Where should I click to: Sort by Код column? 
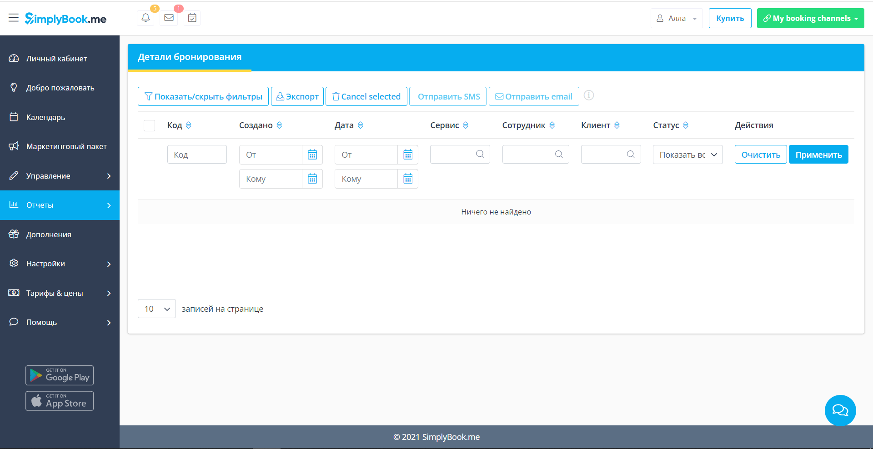(x=189, y=125)
